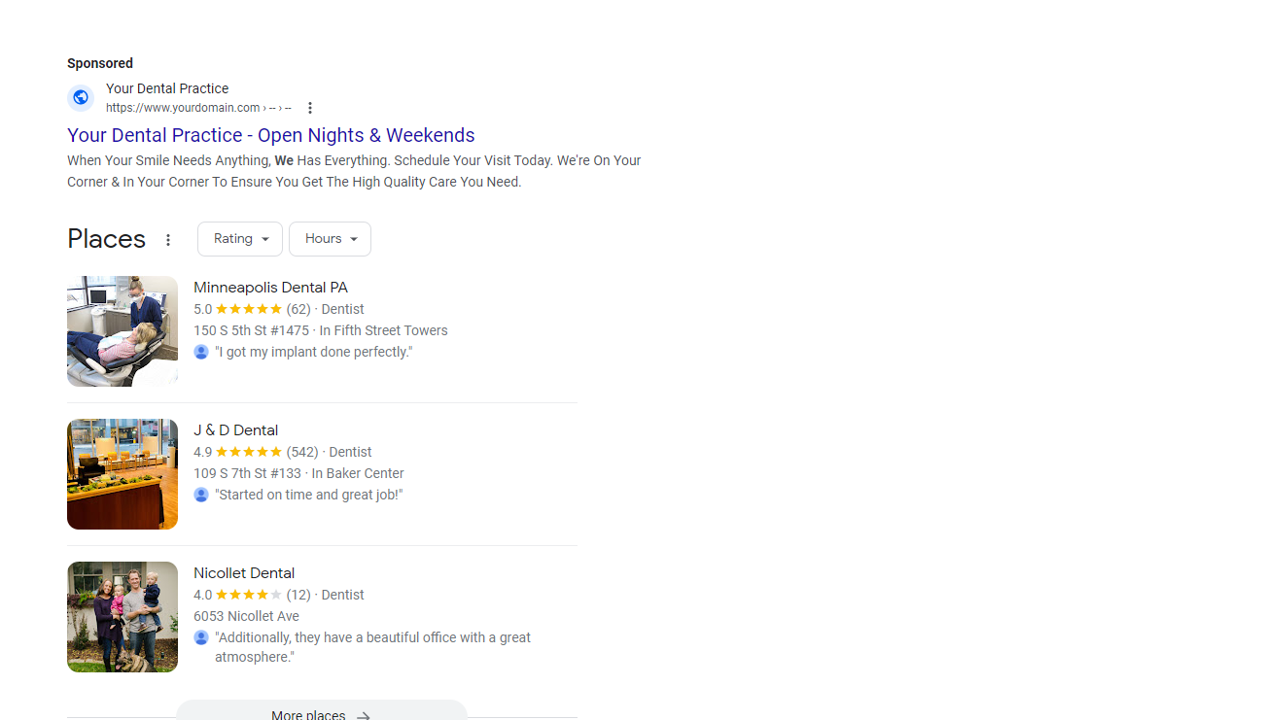
Task: Select the Minneapolis Dental PA listing
Action: [x=270, y=287]
